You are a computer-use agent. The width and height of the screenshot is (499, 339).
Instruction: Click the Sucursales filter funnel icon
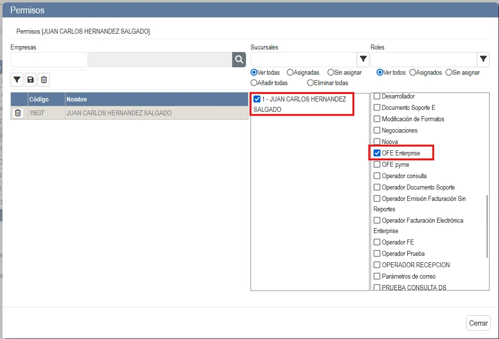coord(363,59)
